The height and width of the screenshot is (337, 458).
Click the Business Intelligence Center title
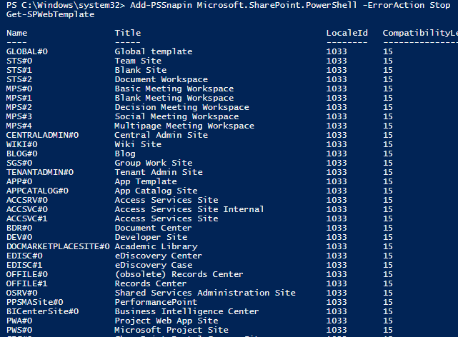tap(186, 311)
